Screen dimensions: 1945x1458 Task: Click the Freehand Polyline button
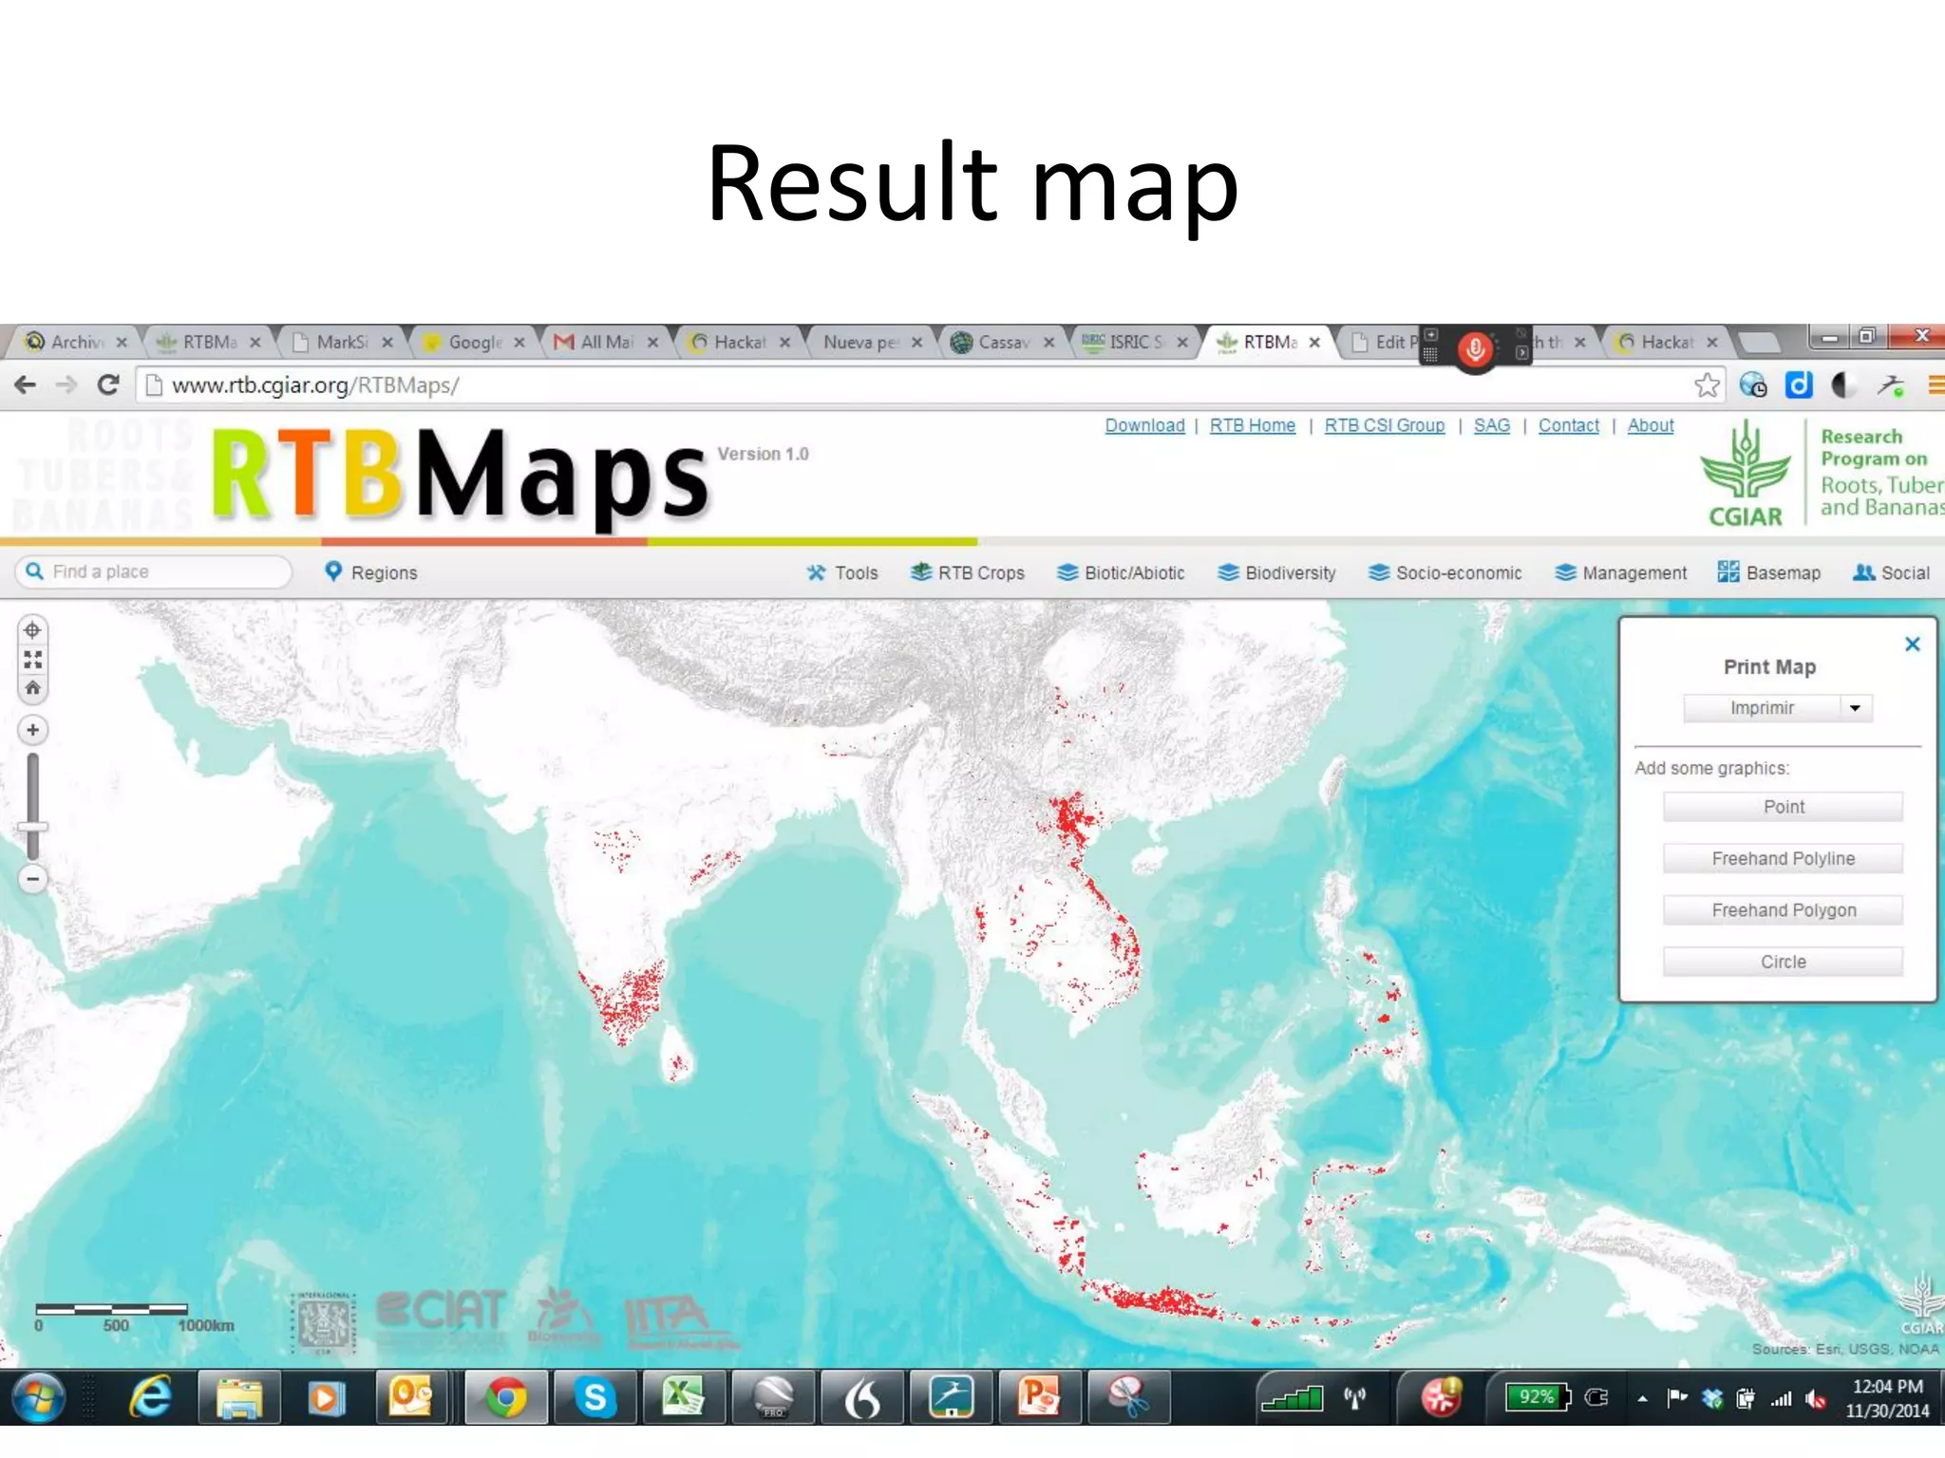tap(1783, 858)
